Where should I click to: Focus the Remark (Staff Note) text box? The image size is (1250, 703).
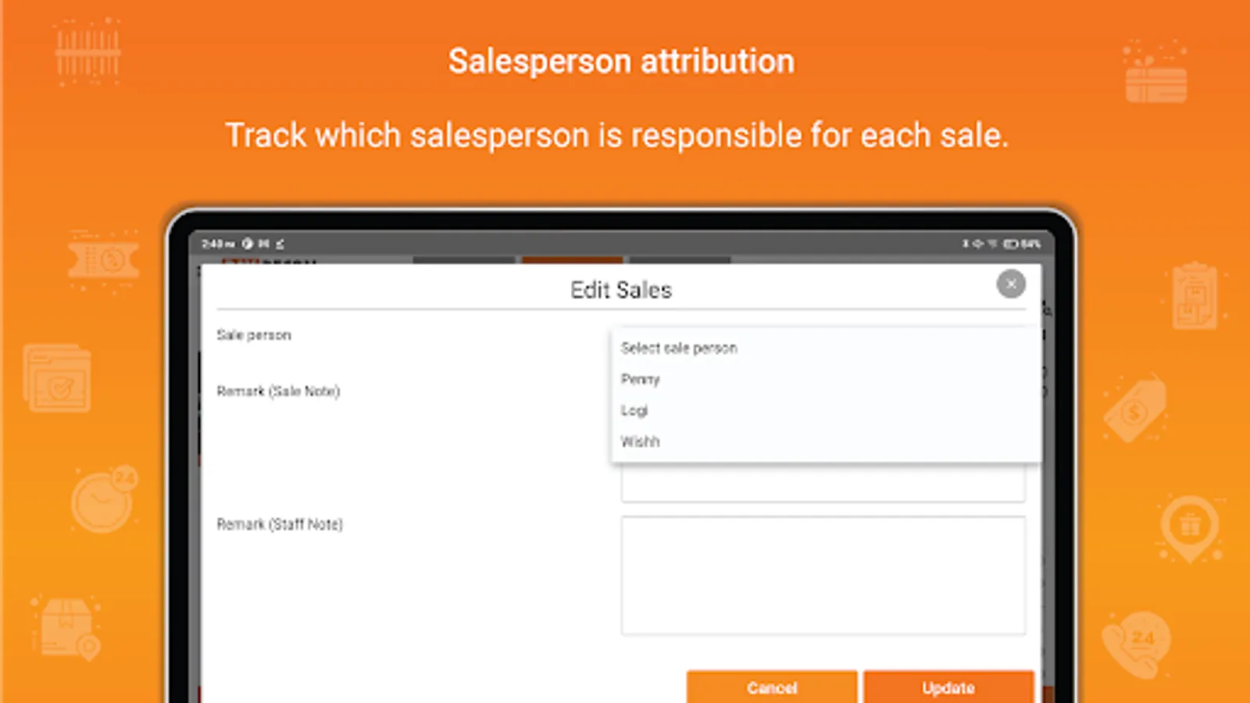coord(823,575)
